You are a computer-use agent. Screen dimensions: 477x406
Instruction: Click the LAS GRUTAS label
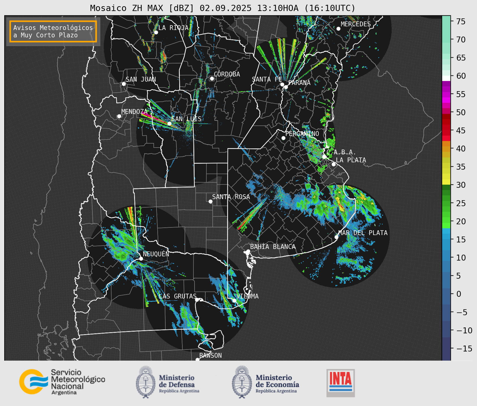point(178,296)
